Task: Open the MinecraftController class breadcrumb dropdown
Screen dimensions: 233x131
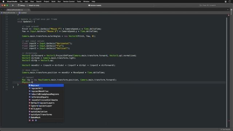Action: 9,13
